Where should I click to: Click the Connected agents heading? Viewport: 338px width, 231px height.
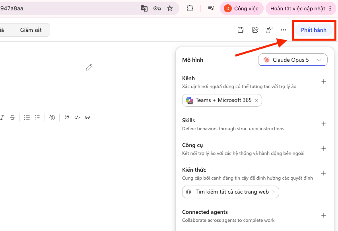pos(205,212)
